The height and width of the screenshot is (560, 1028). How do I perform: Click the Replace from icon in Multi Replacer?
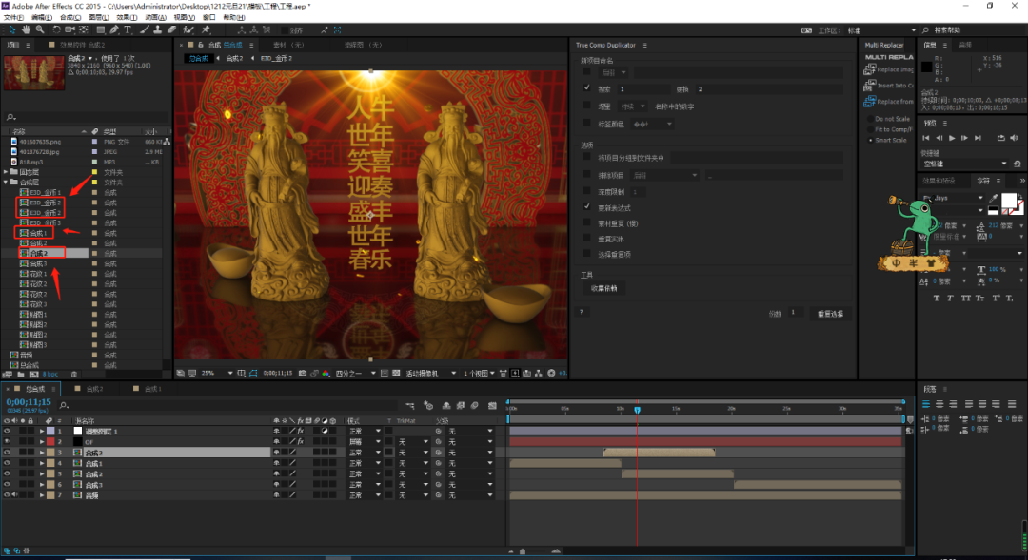point(869,102)
